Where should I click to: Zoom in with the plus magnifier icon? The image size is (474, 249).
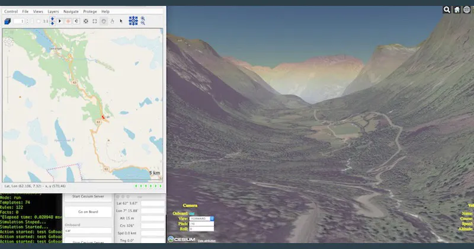coord(143,18)
